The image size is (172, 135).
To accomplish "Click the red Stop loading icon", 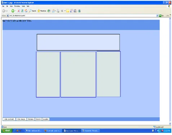I will (18, 11).
